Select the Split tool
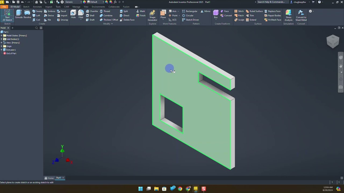 pyautogui.click(x=124, y=11)
